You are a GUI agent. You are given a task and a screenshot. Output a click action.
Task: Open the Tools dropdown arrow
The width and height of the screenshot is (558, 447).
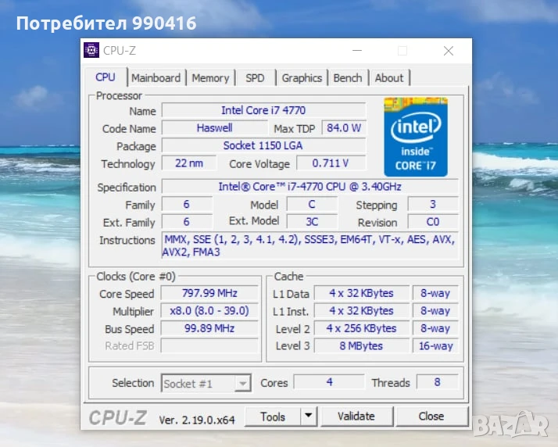pyautogui.click(x=309, y=416)
